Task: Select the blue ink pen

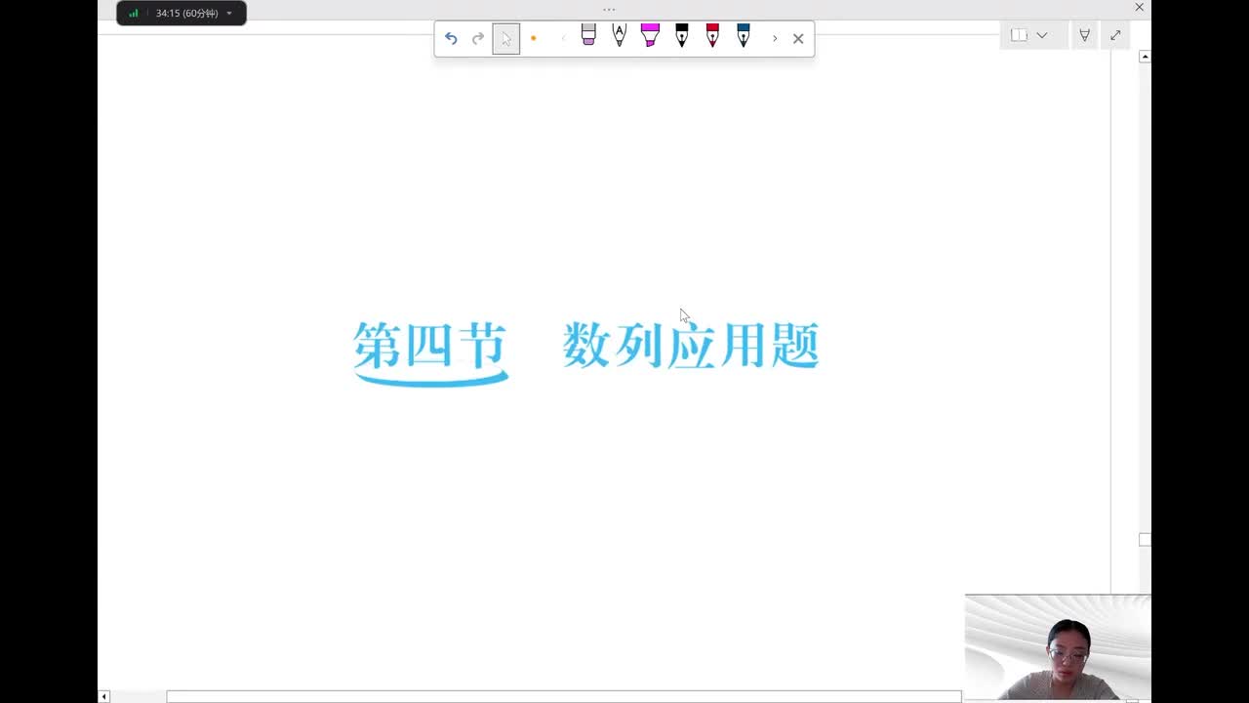Action: (x=744, y=35)
